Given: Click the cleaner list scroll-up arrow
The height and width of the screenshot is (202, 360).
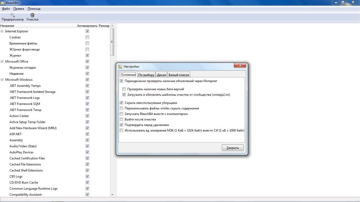Looking at the screenshot, I should tap(112, 26).
